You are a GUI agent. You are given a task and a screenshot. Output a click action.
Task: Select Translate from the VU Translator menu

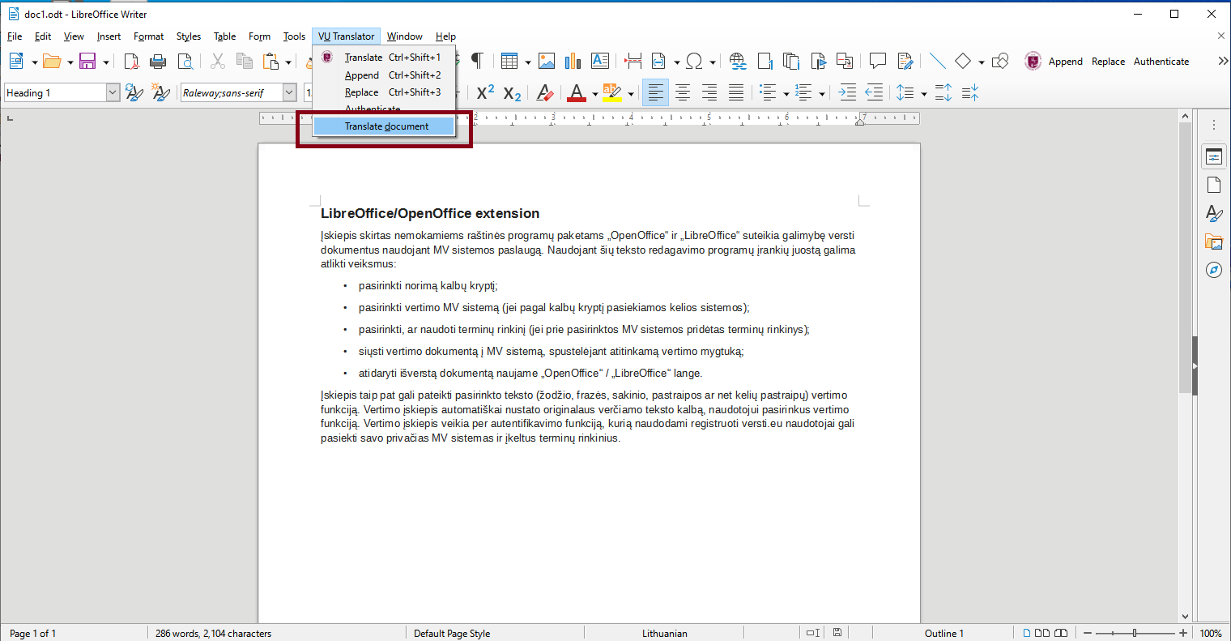tap(384, 58)
